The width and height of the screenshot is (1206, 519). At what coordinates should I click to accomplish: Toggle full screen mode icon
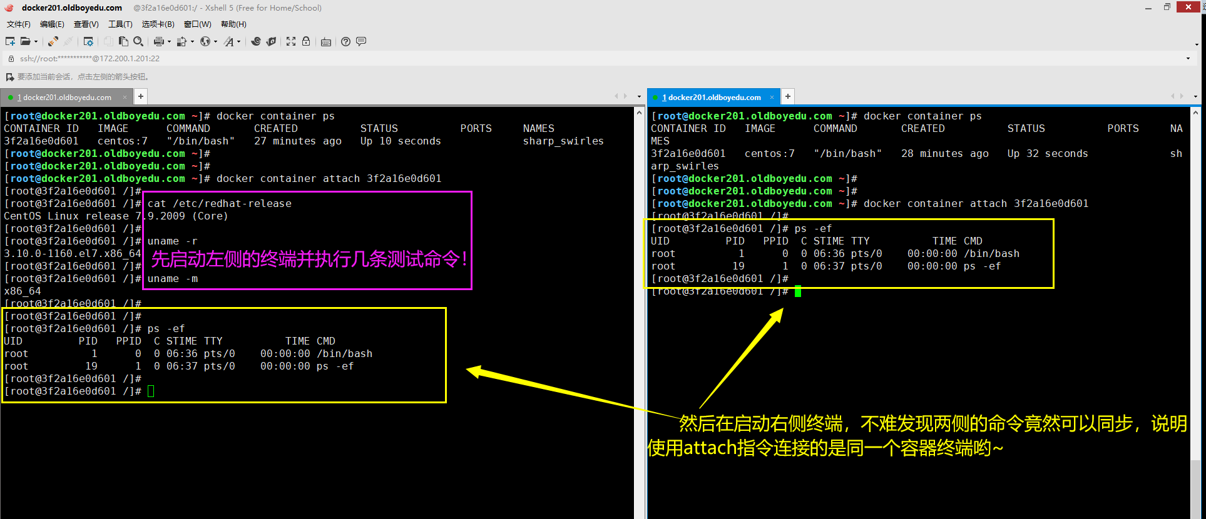tap(291, 41)
